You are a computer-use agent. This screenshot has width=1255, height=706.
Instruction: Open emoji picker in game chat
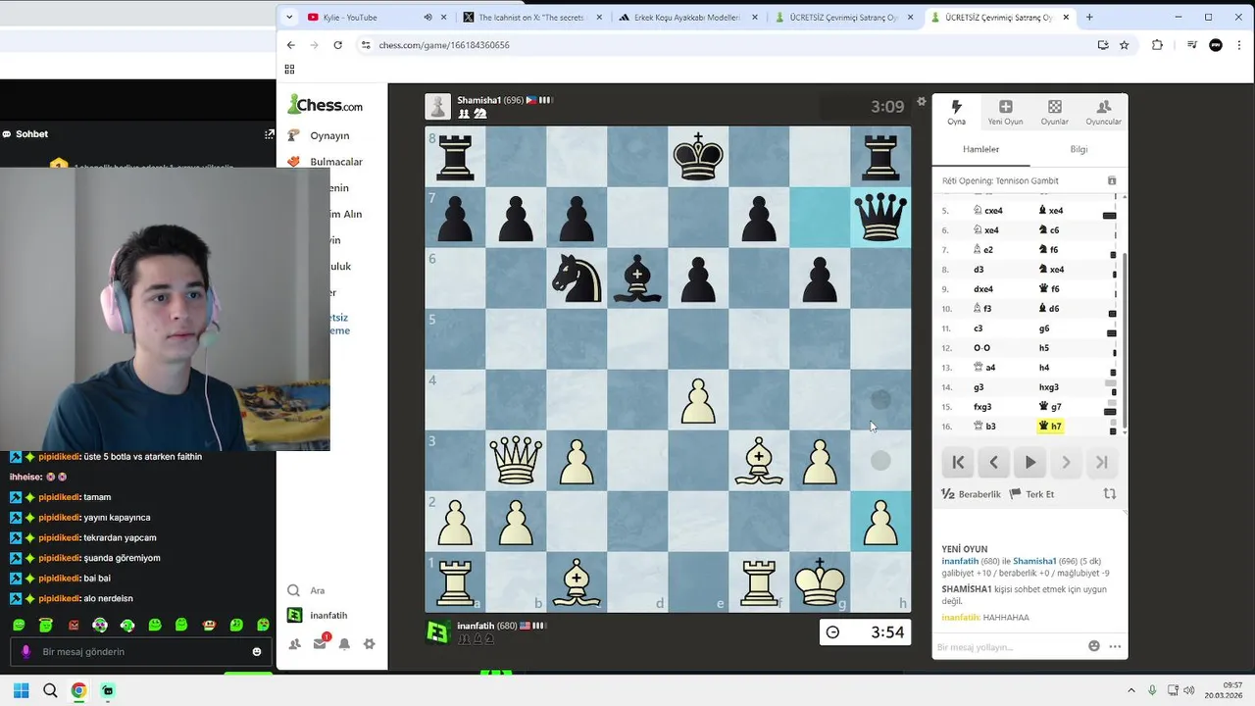click(x=1094, y=646)
